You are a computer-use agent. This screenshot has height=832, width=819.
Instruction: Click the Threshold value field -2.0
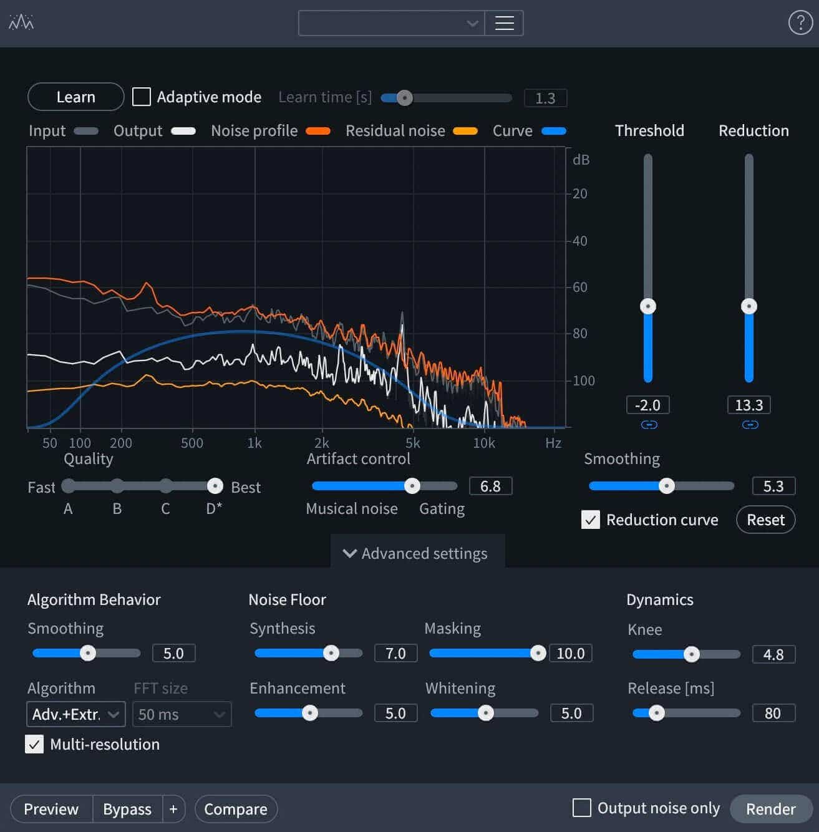click(648, 405)
